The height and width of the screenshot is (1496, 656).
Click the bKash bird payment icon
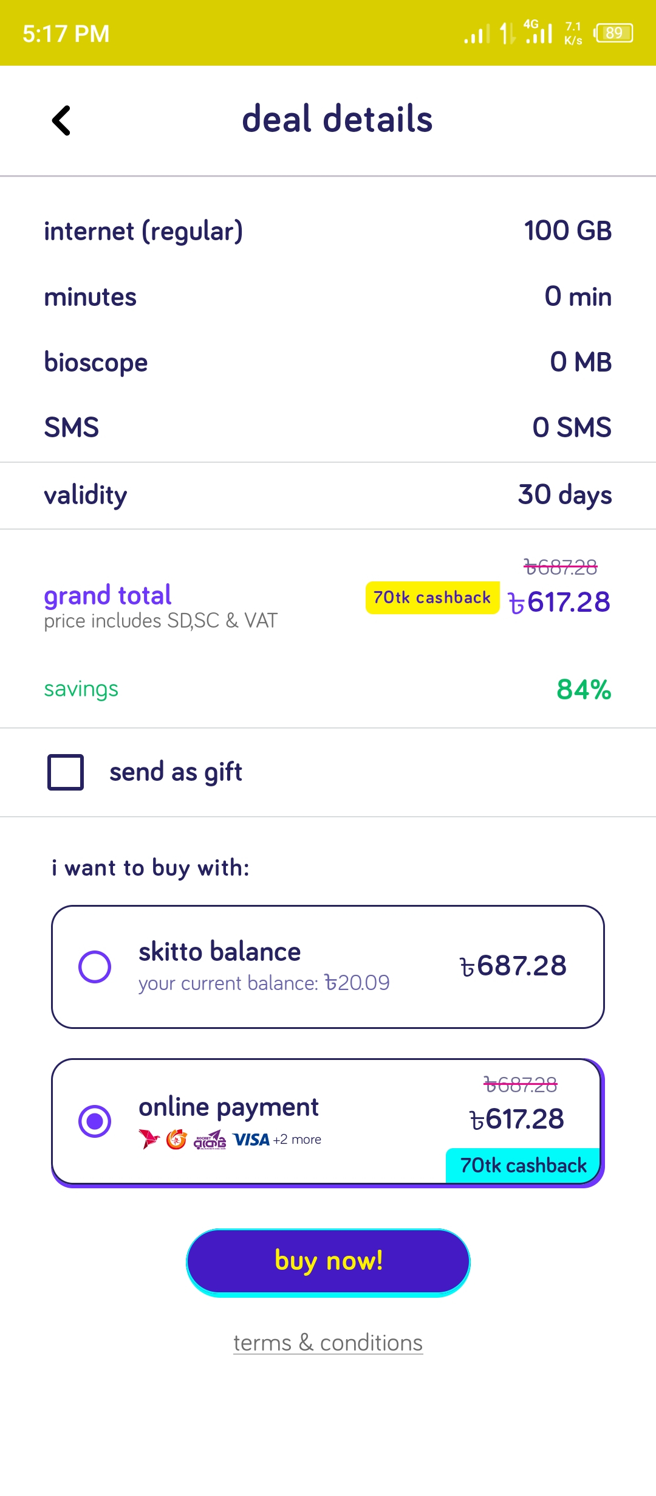[149, 1139]
